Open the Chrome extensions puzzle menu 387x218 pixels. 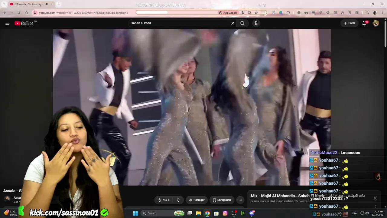pyautogui.click(x=288, y=13)
